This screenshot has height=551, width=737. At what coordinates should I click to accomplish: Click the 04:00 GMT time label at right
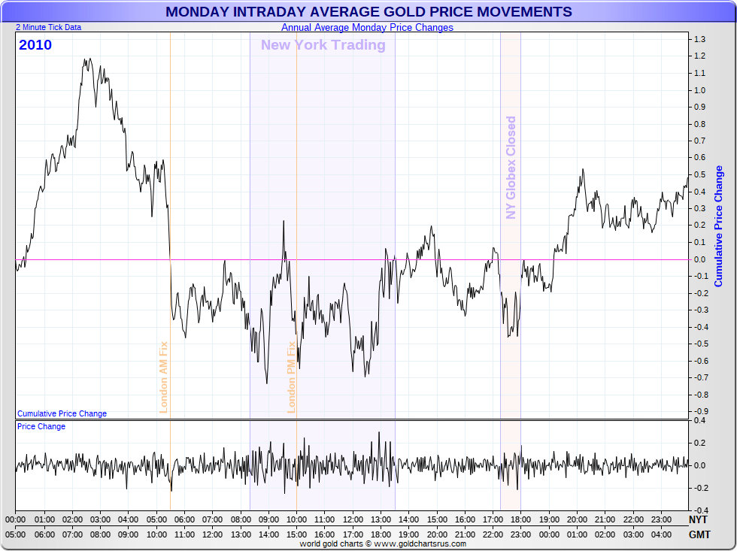(x=661, y=534)
